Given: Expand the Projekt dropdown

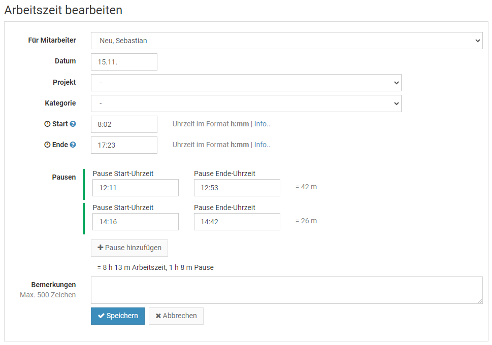Looking at the screenshot, I should click(x=246, y=83).
